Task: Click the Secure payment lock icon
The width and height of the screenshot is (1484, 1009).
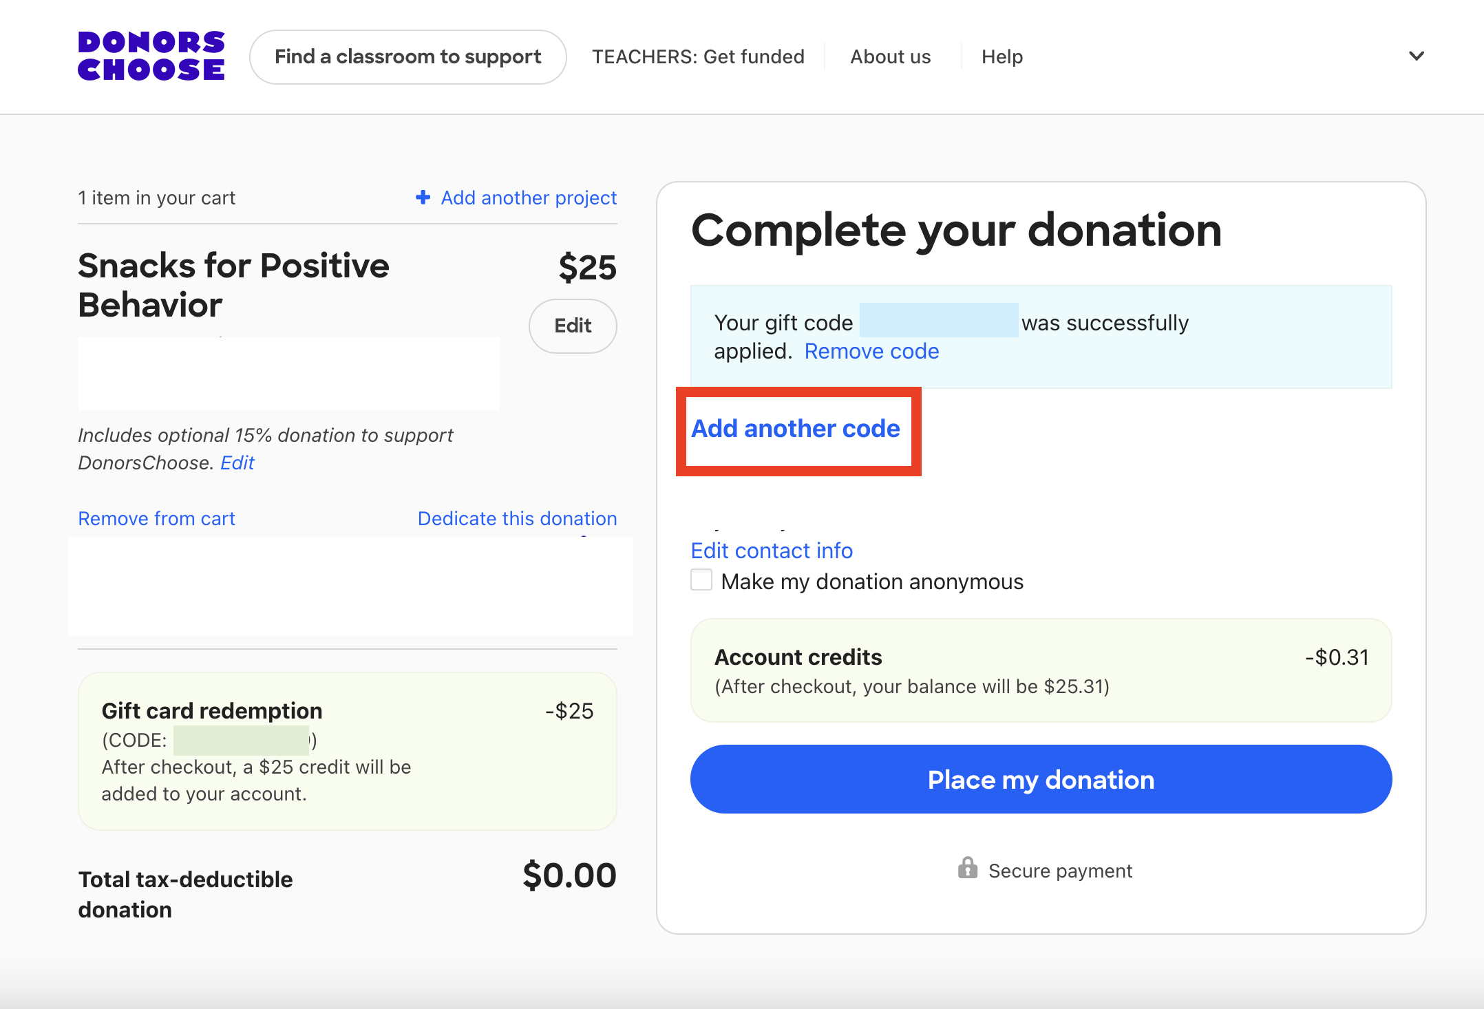Action: [968, 869]
